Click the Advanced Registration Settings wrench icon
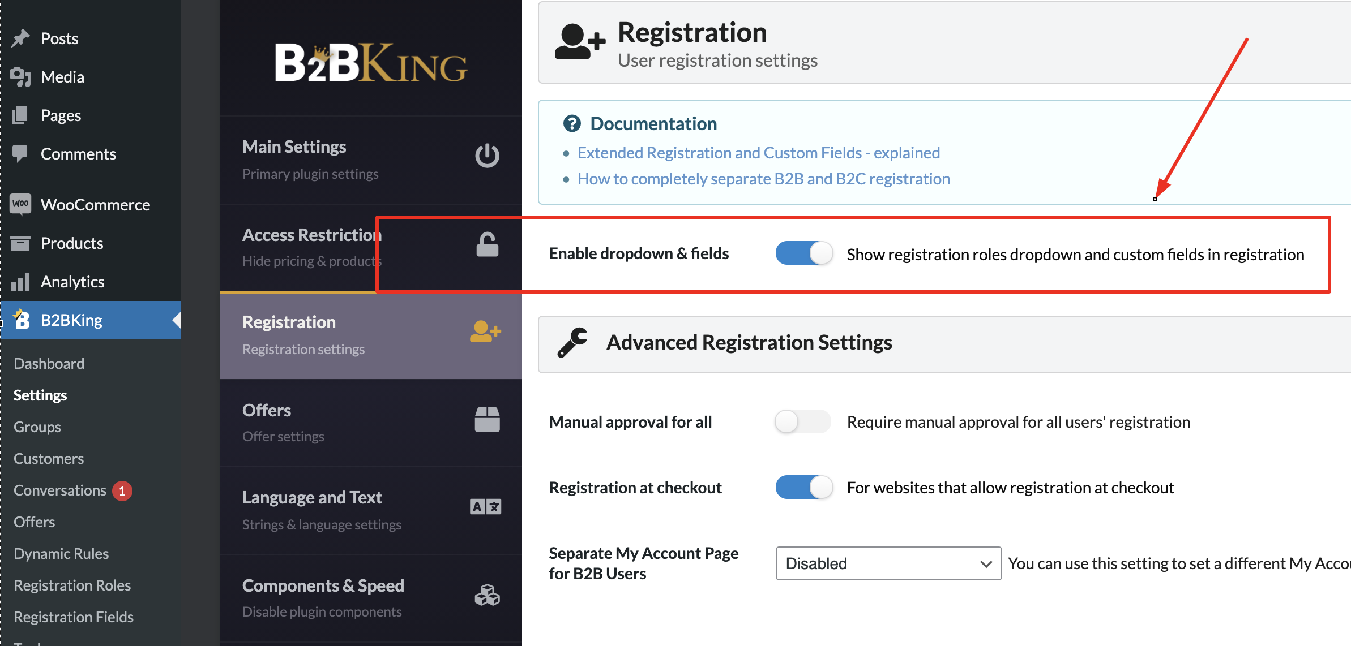 [572, 342]
